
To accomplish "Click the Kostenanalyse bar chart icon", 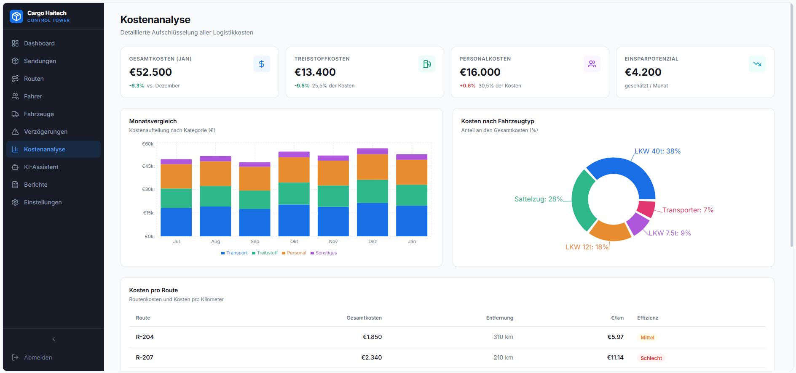I will (x=15, y=149).
